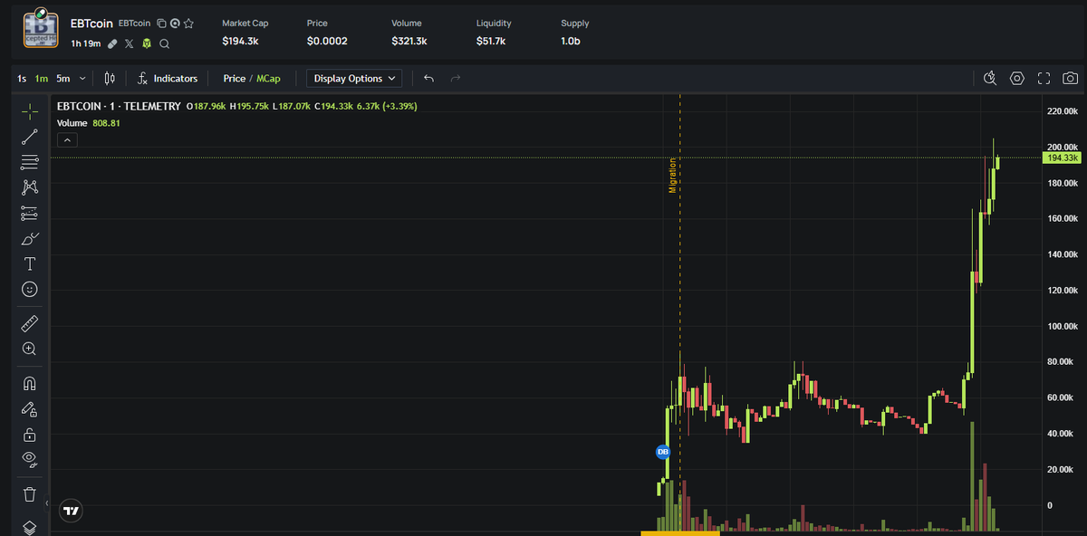Click the EBTcoin token logo thumbnail
The width and height of the screenshot is (1087, 536).
click(x=41, y=30)
